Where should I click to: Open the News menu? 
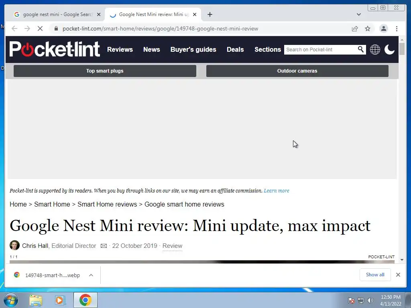coord(151,49)
